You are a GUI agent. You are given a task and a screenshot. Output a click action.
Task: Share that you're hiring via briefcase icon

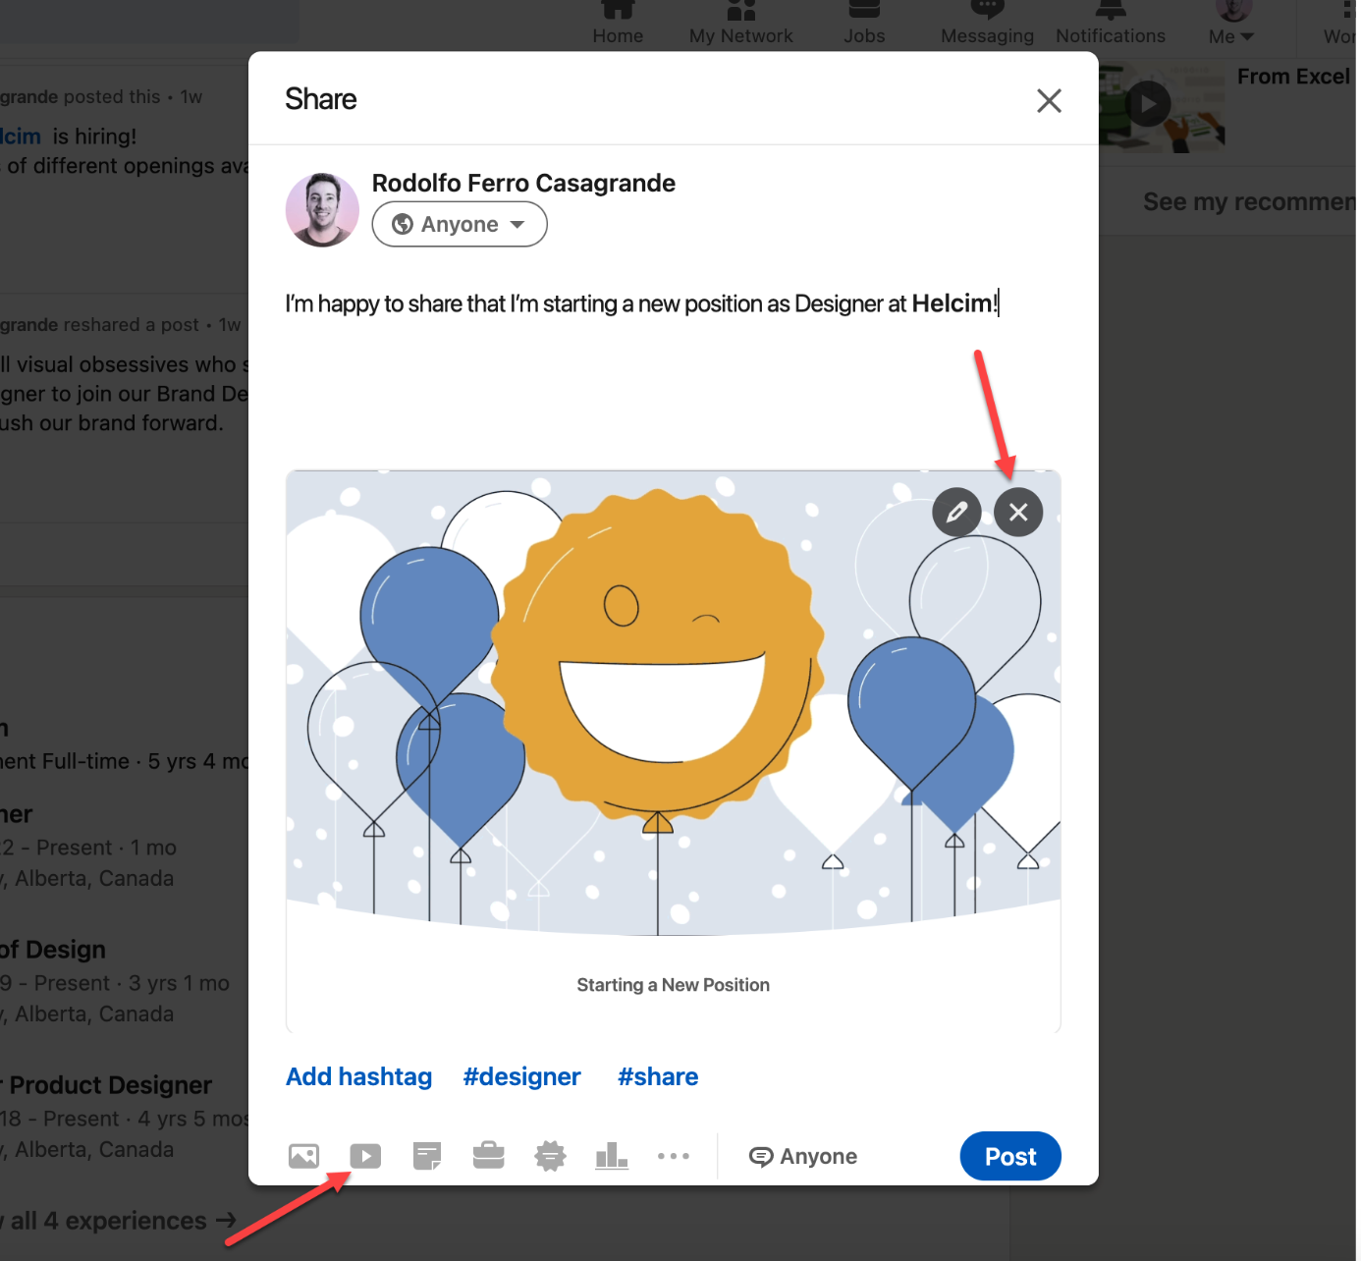[x=488, y=1156]
